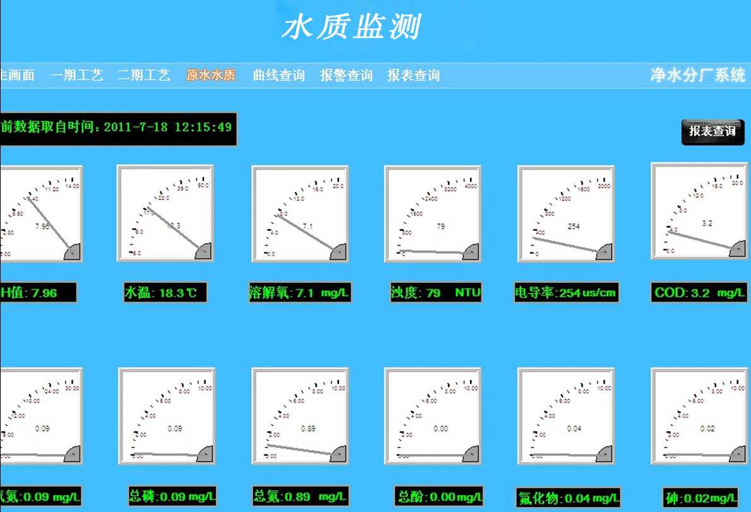Click 报表查询 in the navigation bar
This screenshot has width=751, height=512.
413,76
